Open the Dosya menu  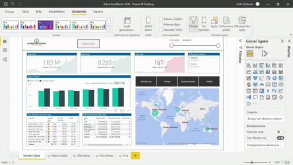coord(9,11)
